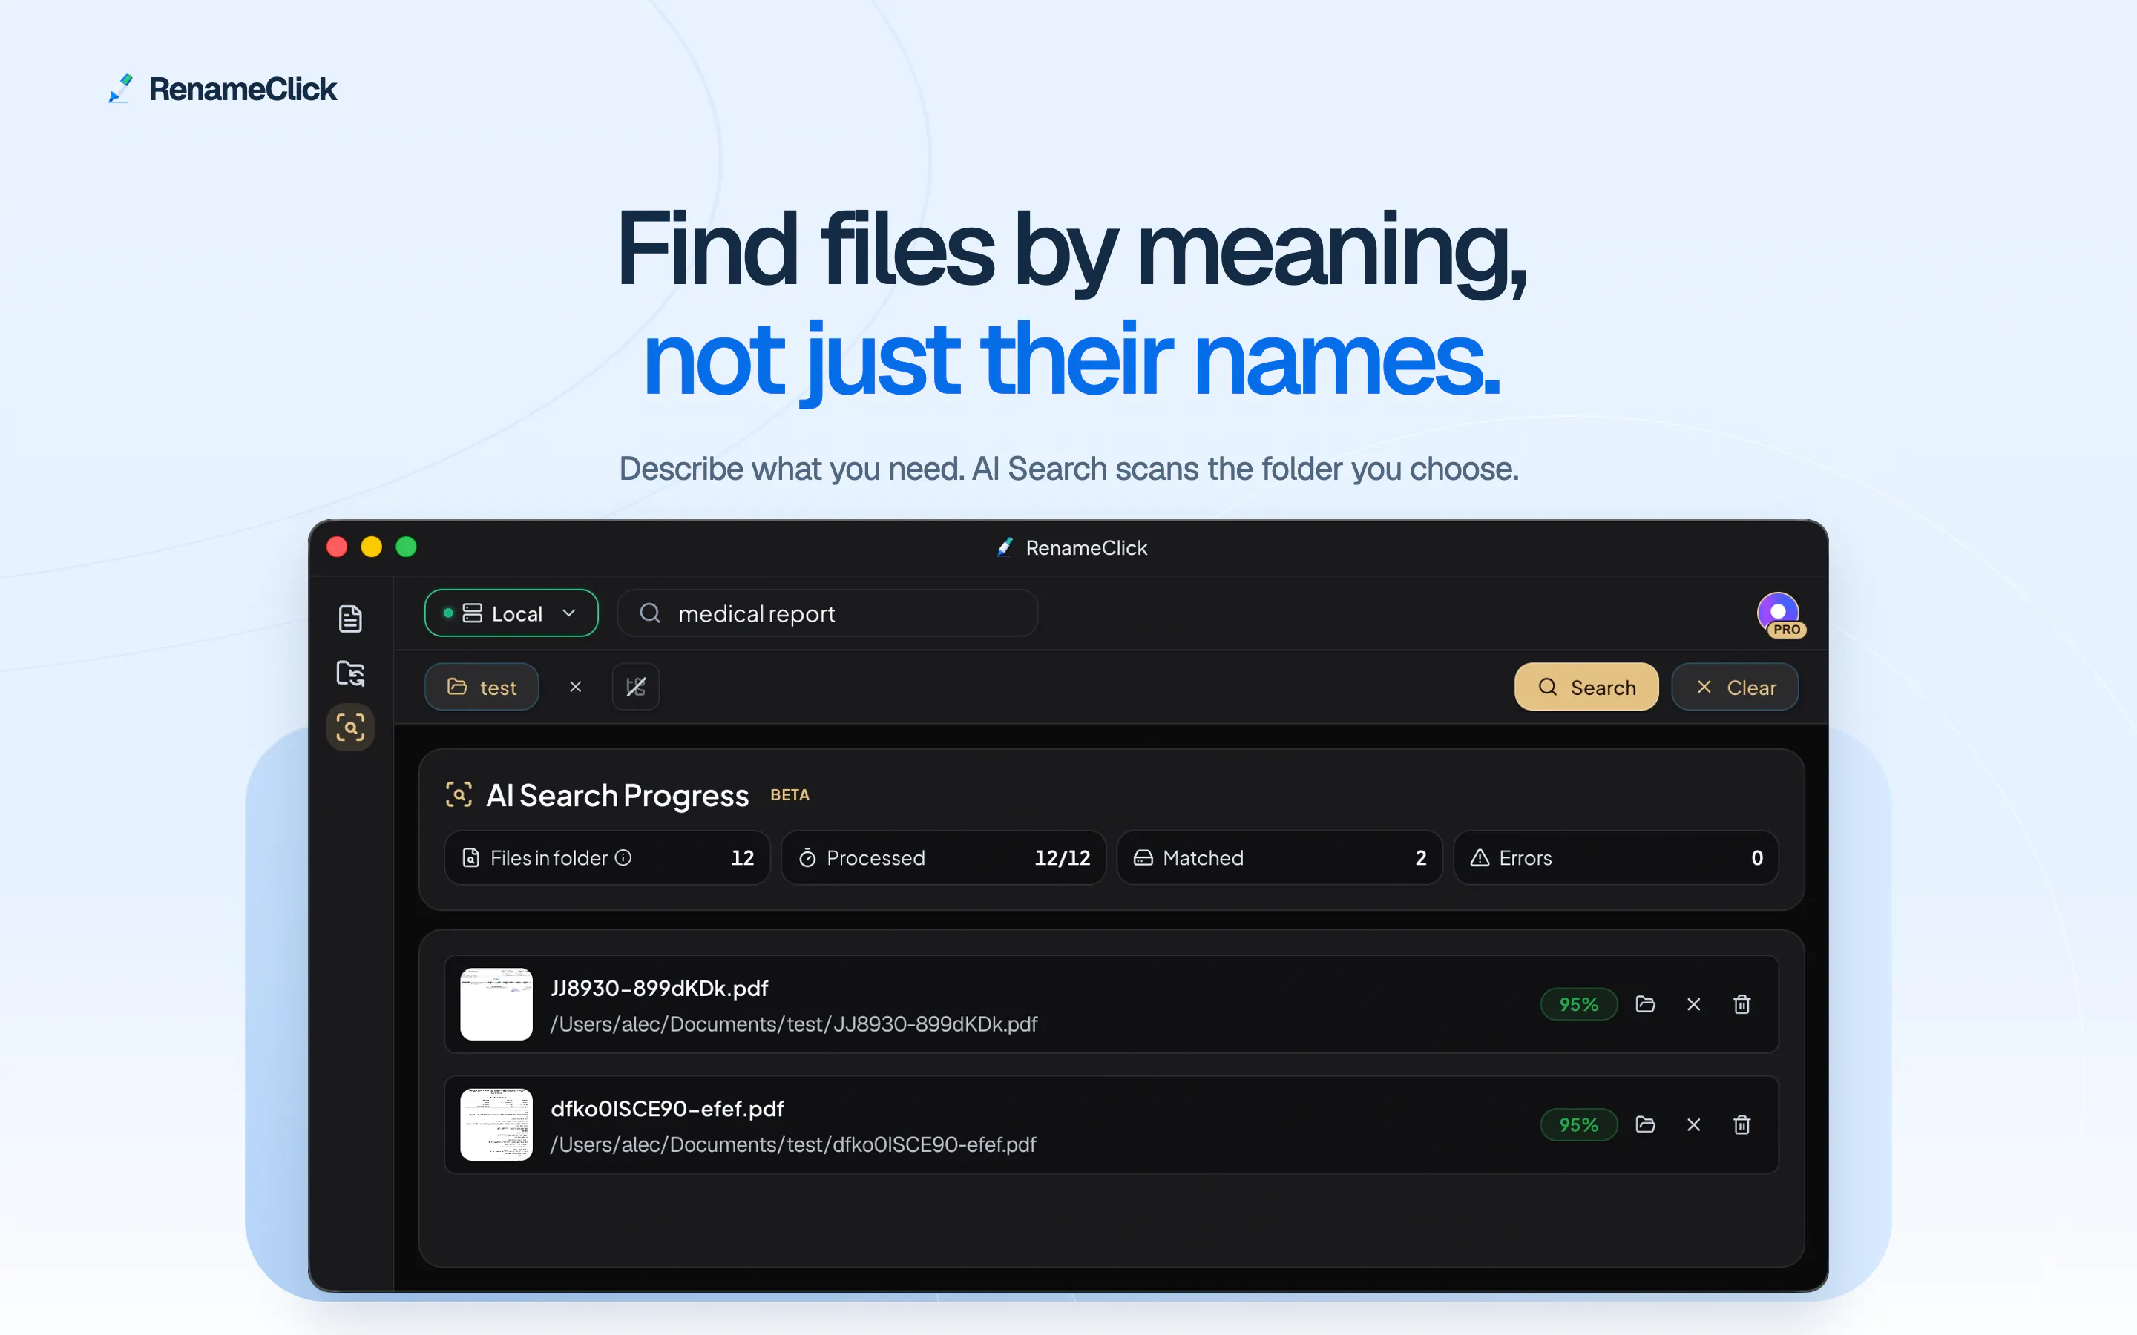This screenshot has width=2137, height=1335.
Task: Click the Search button
Action: pos(1586,687)
